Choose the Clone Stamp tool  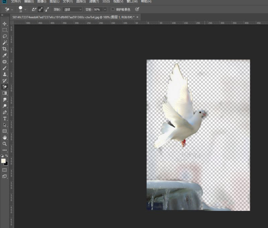tap(5, 74)
